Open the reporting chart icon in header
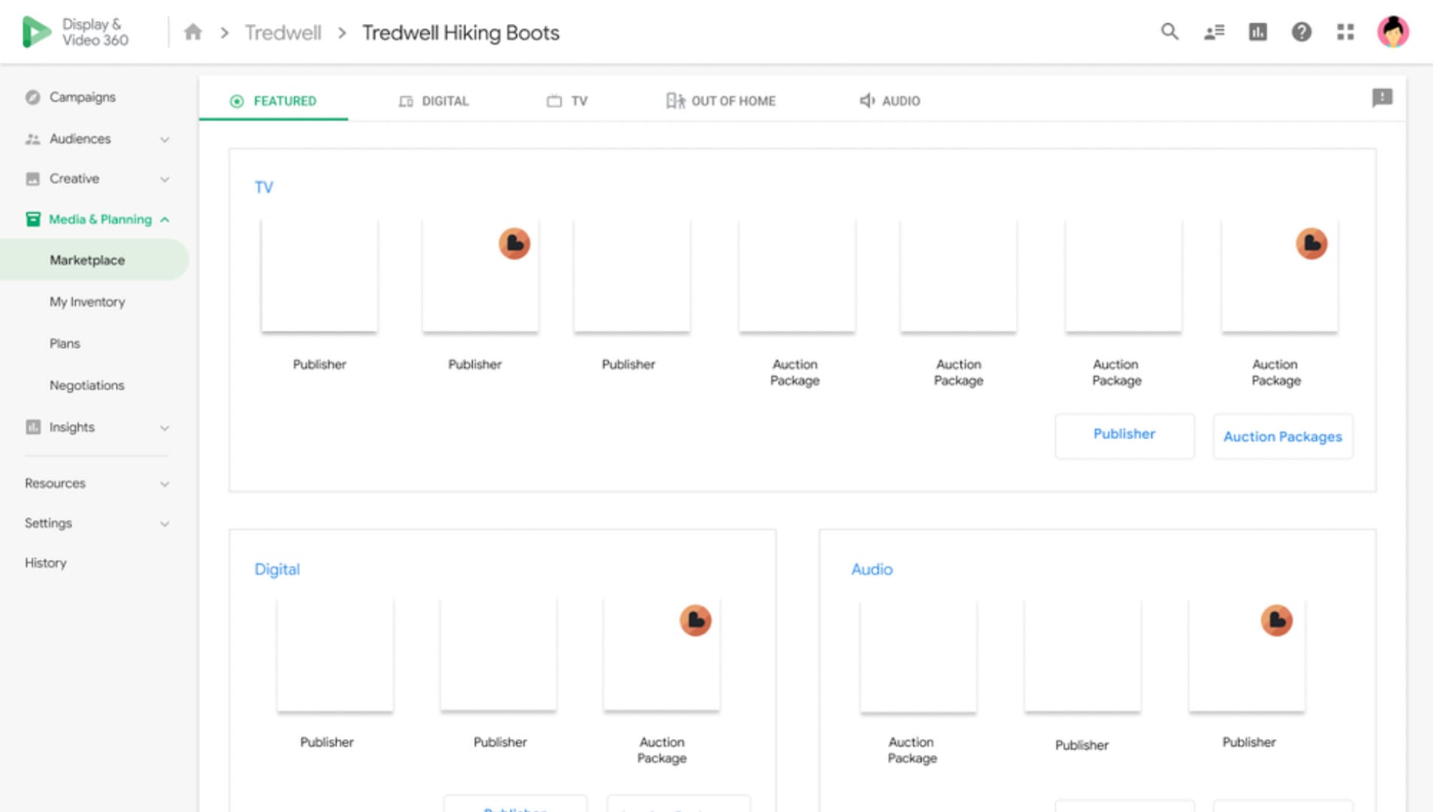1443x812 pixels. point(1257,32)
